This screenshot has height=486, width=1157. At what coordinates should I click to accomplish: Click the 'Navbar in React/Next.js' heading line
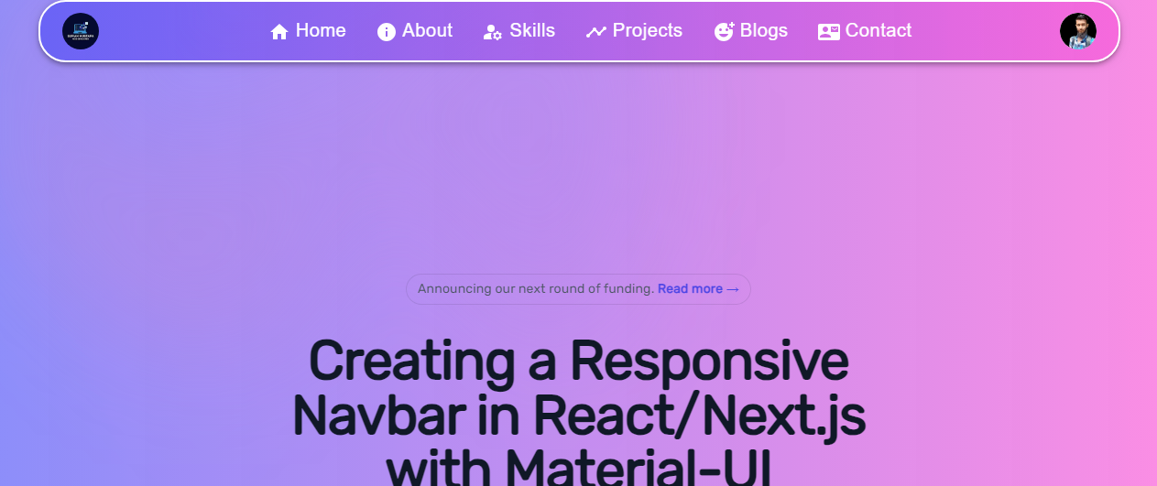tap(578, 416)
